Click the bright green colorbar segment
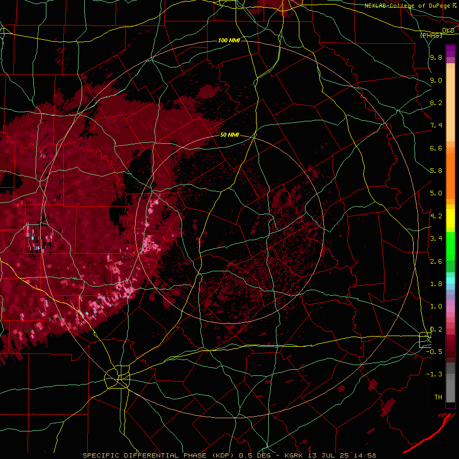Image resolution: width=459 pixels, height=459 pixels. pos(450,245)
